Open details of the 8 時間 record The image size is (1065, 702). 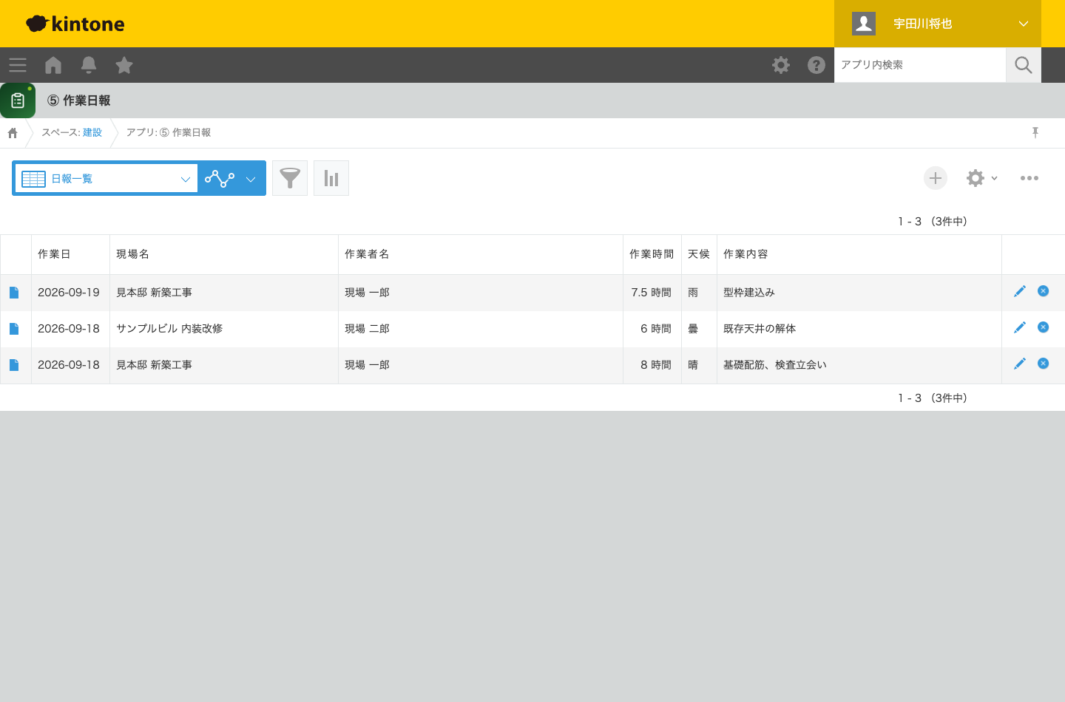pyautogui.click(x=14, y=365)
